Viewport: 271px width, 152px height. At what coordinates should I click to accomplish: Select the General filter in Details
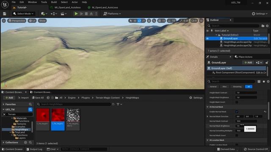click(x=213, y=87)
